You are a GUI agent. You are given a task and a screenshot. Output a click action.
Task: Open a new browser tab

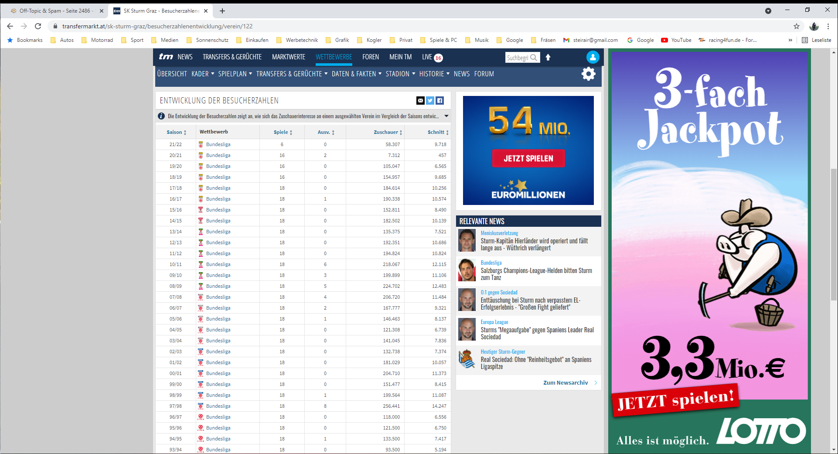222,11
